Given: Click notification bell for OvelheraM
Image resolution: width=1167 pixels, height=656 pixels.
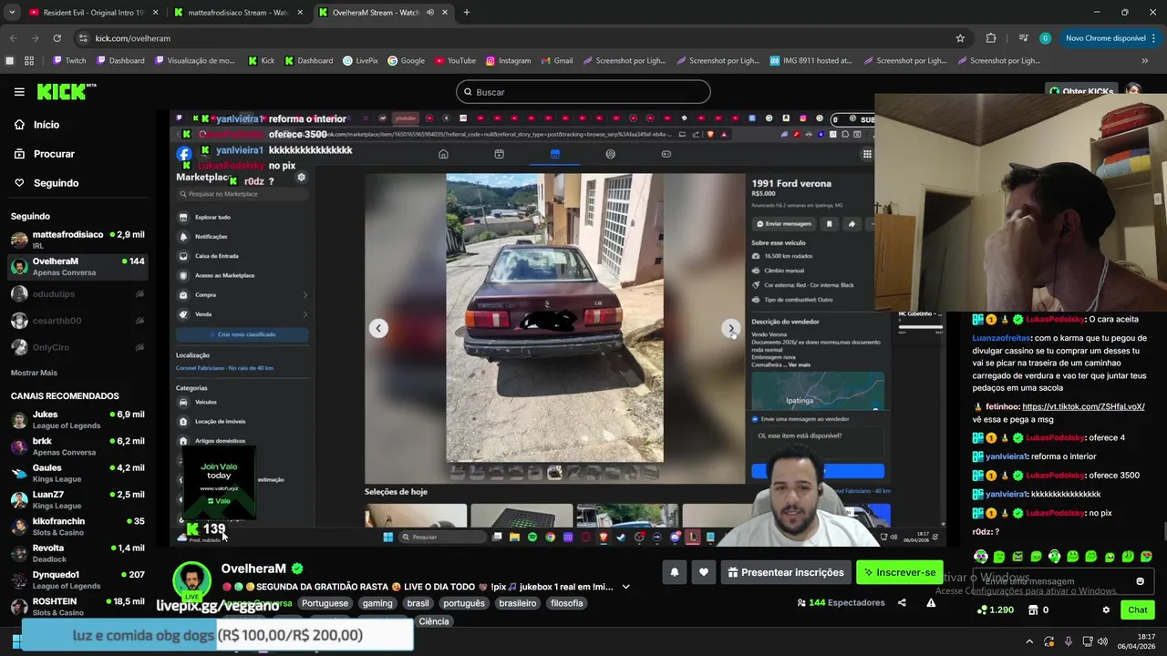Looking at the screenshot, I should click(x=675, y=572).
